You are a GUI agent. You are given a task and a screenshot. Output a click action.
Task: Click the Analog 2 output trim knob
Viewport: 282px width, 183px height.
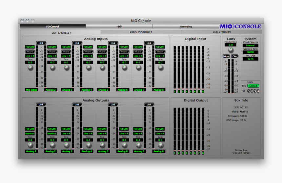[x=52, y=145]
